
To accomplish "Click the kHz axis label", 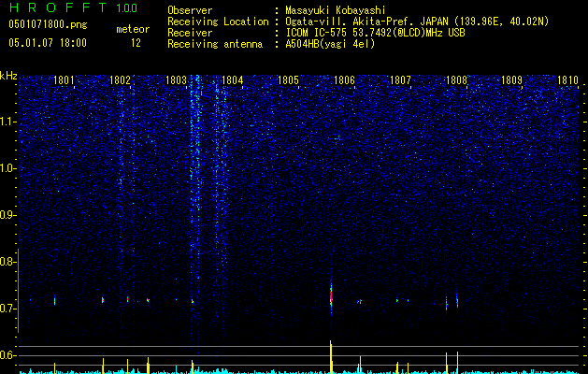I will (x=8, y=76).
